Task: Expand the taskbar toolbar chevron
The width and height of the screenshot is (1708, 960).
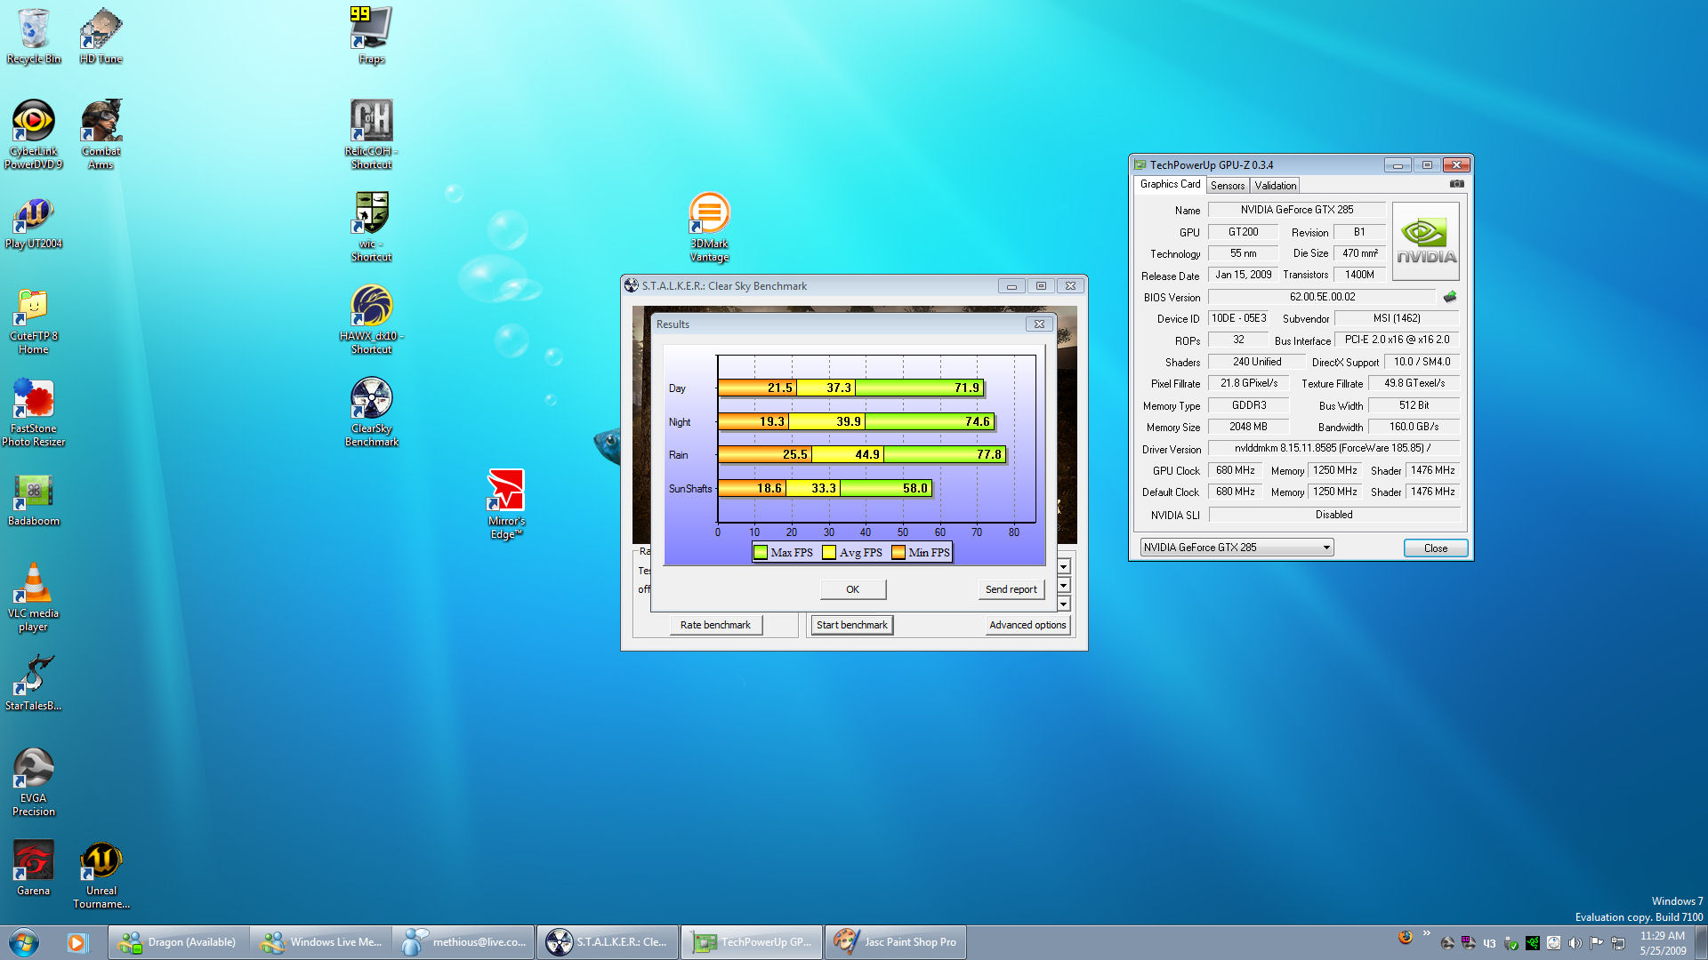Action: pos(1427,932)
